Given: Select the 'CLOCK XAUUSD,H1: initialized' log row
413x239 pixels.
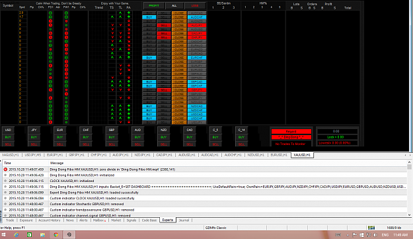Looking at the screenshot, I should [x=205, y=181].
